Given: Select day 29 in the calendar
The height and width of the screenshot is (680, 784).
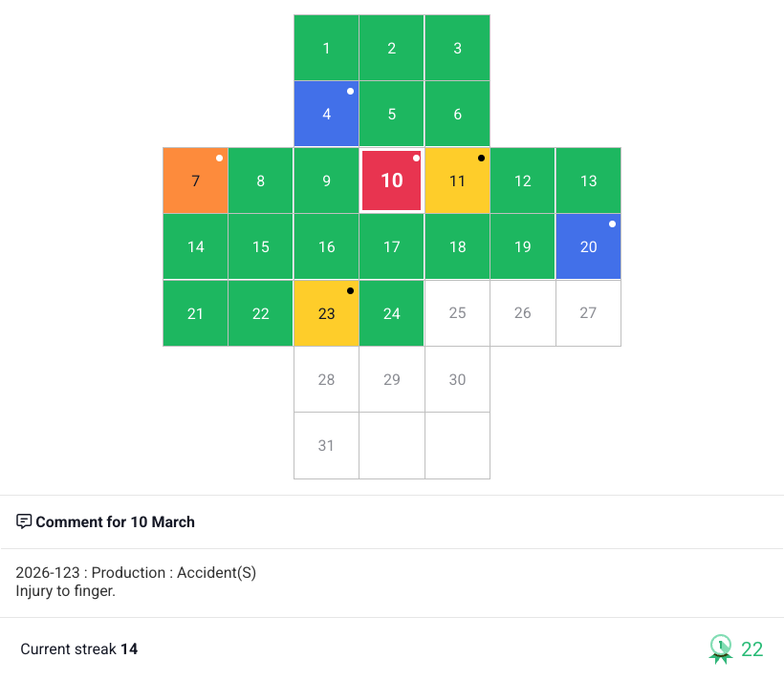Looking at the screenshot, I should [392, 379].
